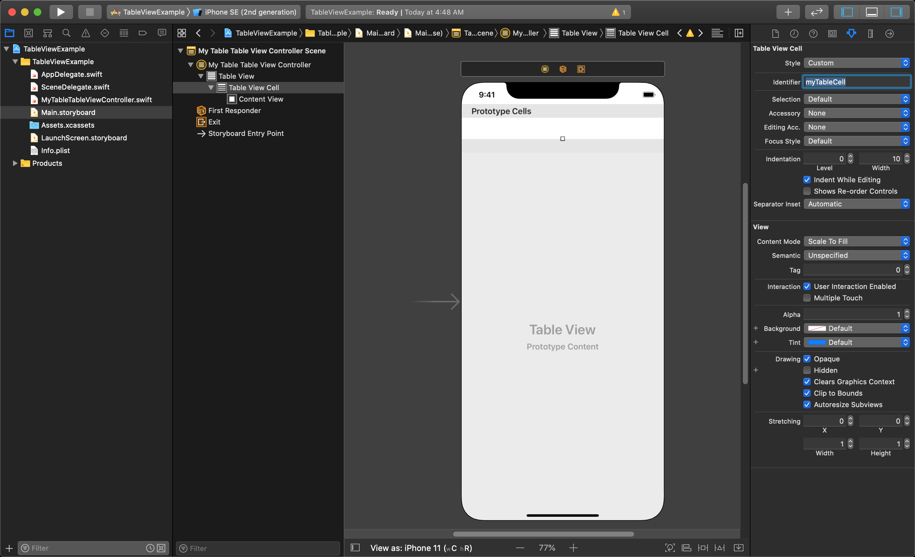Viewport: 915px width, 557px height.
Task: Click MyTableTableViewController.swift in navigator
Action: coord(97,99)
